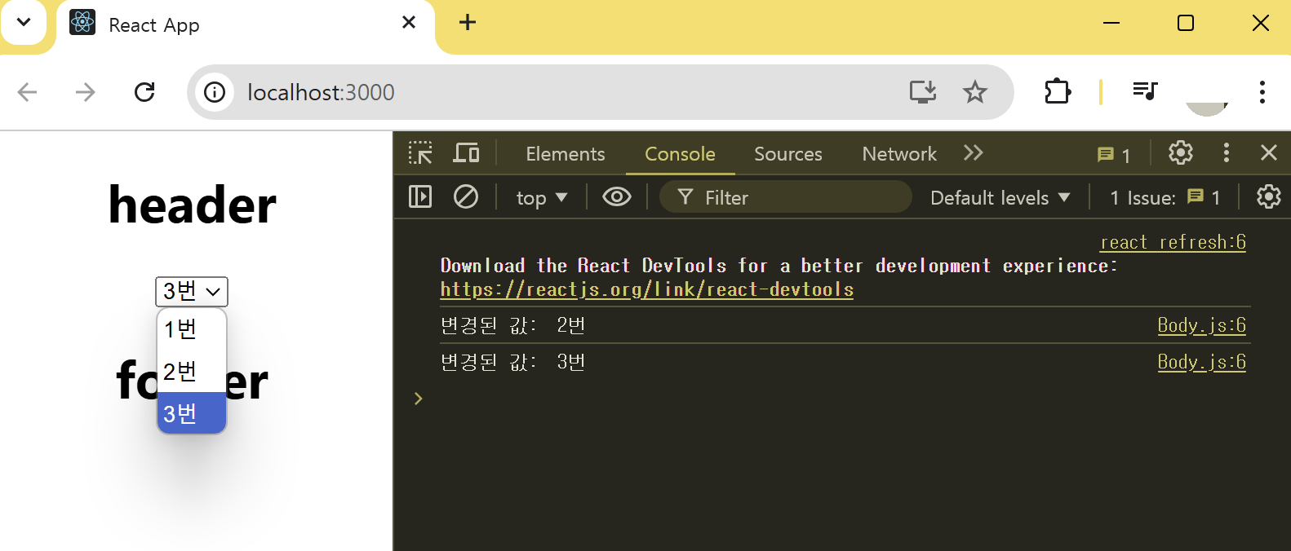1291x551 pixels.
Task: Open console settings gear
Action: 1268,196
